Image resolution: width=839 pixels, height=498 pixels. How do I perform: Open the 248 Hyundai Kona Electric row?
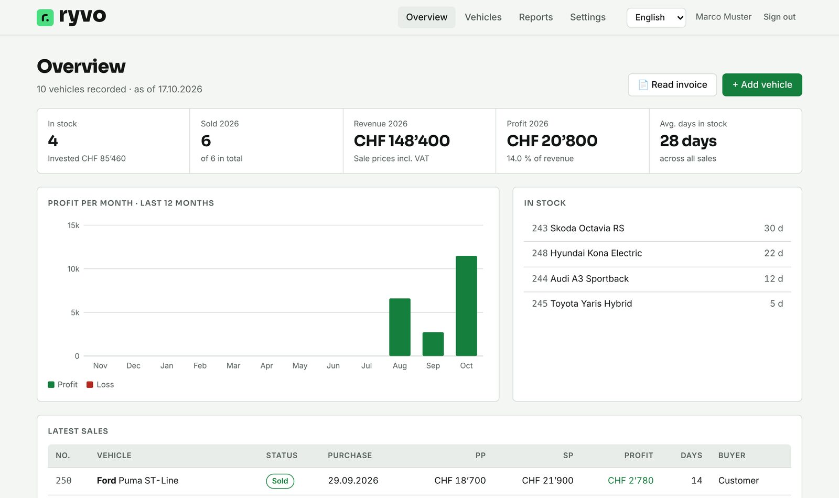coord(657,254)
